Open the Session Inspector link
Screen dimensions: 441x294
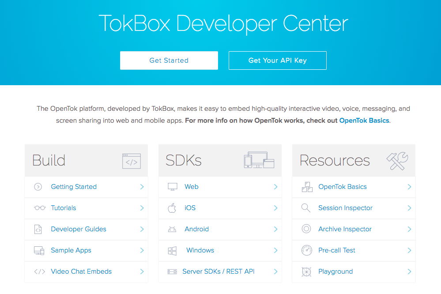point(345,208)
